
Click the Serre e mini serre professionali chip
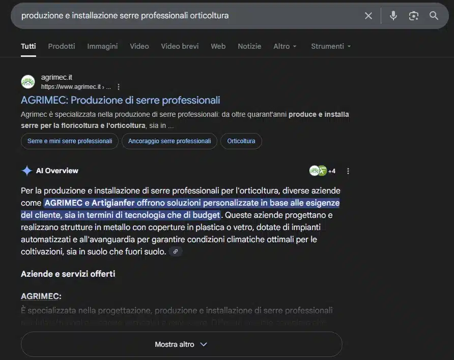point(69,141)
